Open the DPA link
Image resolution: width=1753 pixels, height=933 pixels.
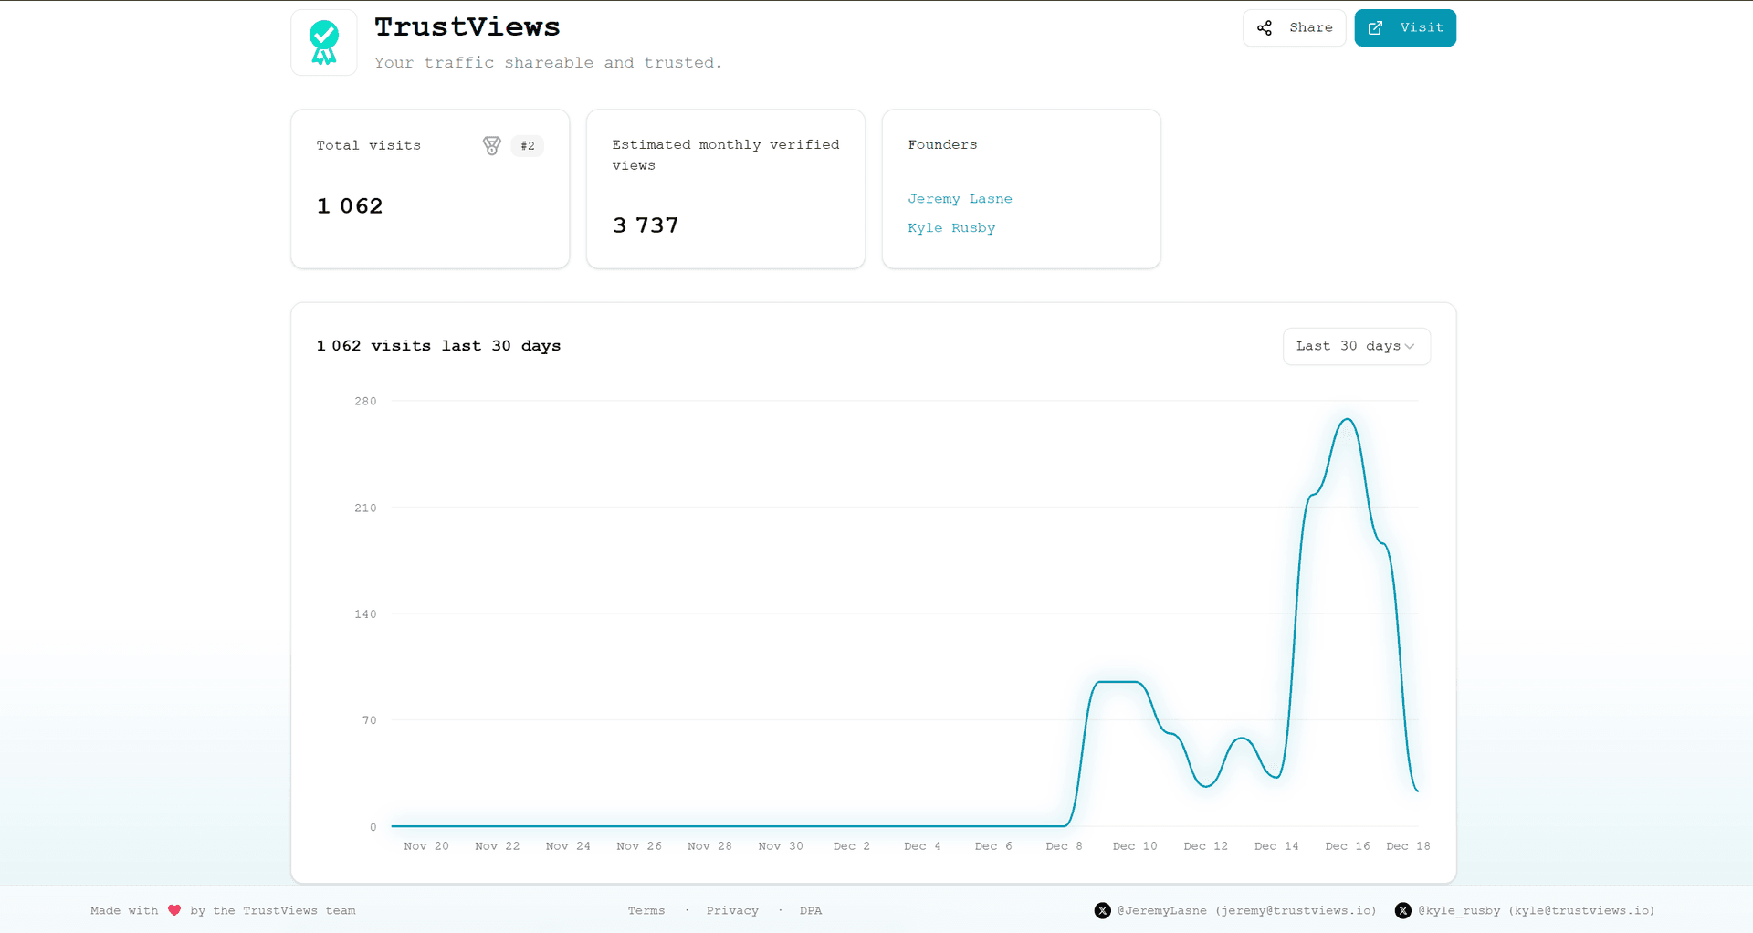(x=810, y=910)
